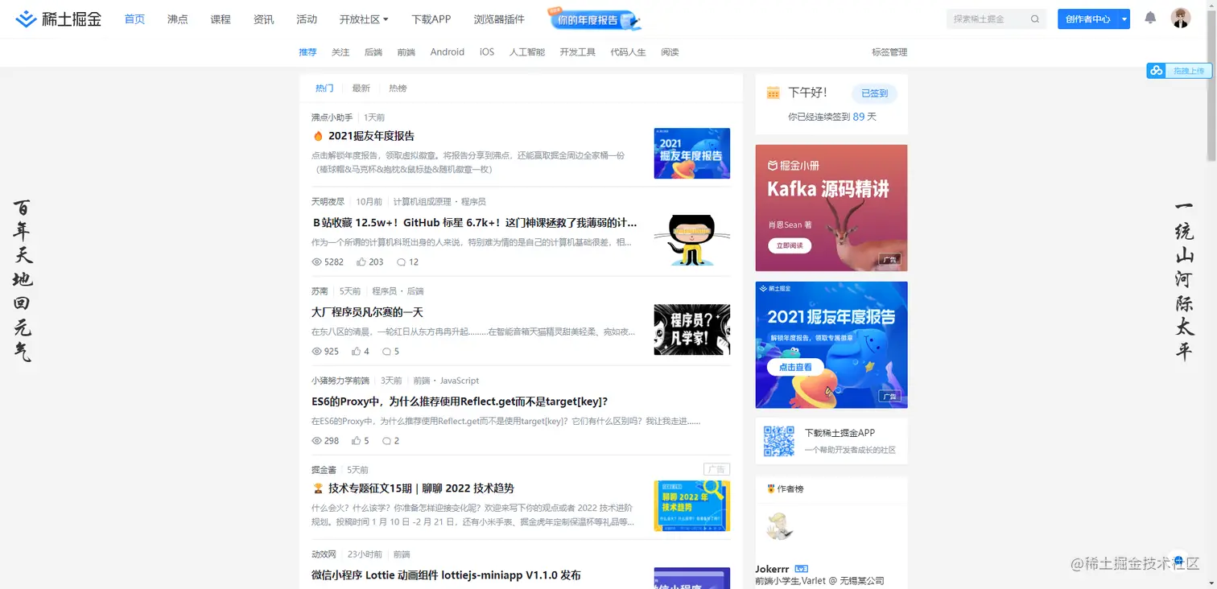Viewport: 1217px width, 589px height.
Task: Switch to the 代码人生 category tab
Action: (629, 52)
